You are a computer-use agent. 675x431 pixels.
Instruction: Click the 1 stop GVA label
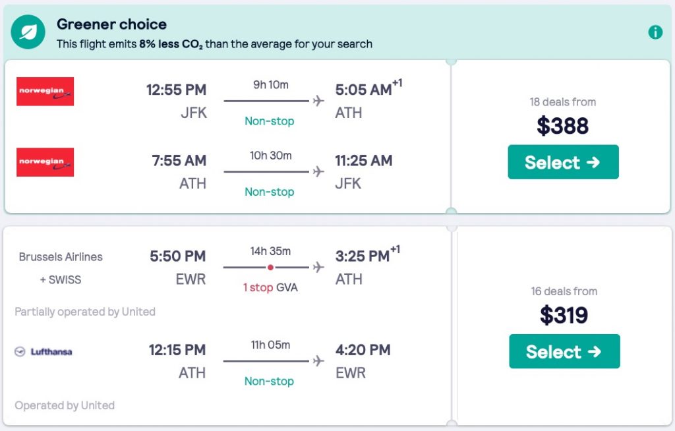(271, 287)
